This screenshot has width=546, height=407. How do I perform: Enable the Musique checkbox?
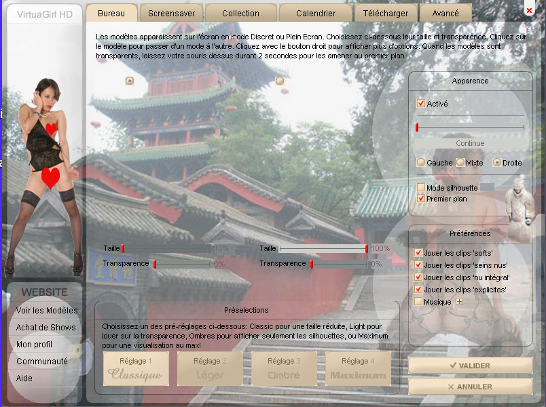tap(418, 302)
